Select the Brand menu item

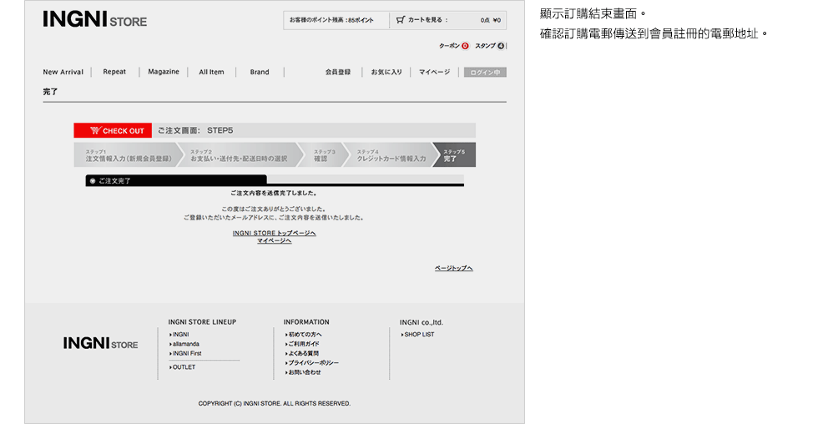pos(260,72)
